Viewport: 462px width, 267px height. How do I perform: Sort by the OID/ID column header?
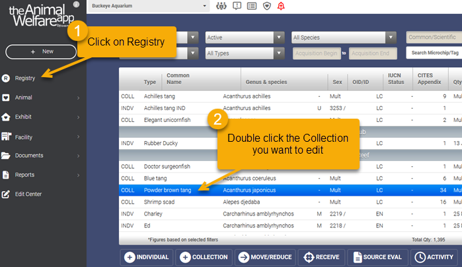[x=361, y=82]
